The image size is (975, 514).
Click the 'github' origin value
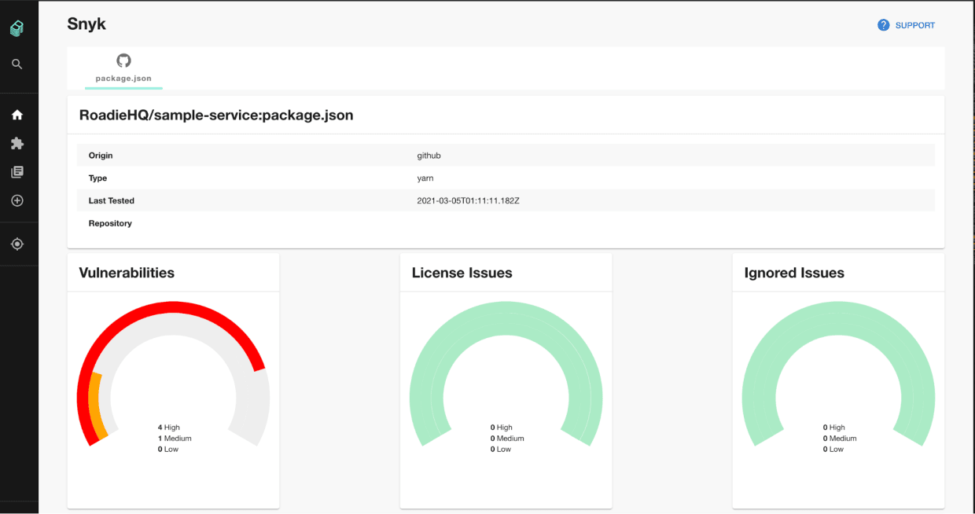(x=429, y=156)
